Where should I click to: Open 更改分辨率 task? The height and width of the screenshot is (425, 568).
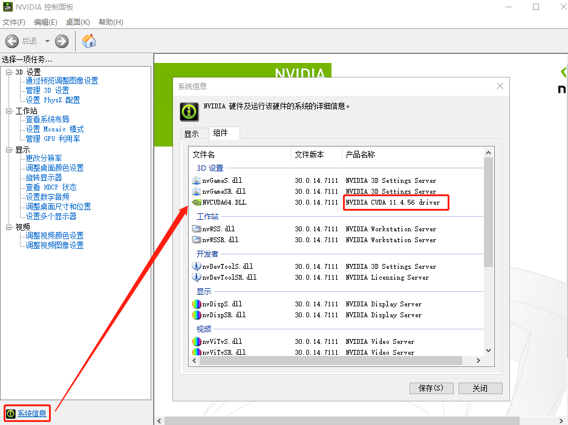[x=44, y=158]
